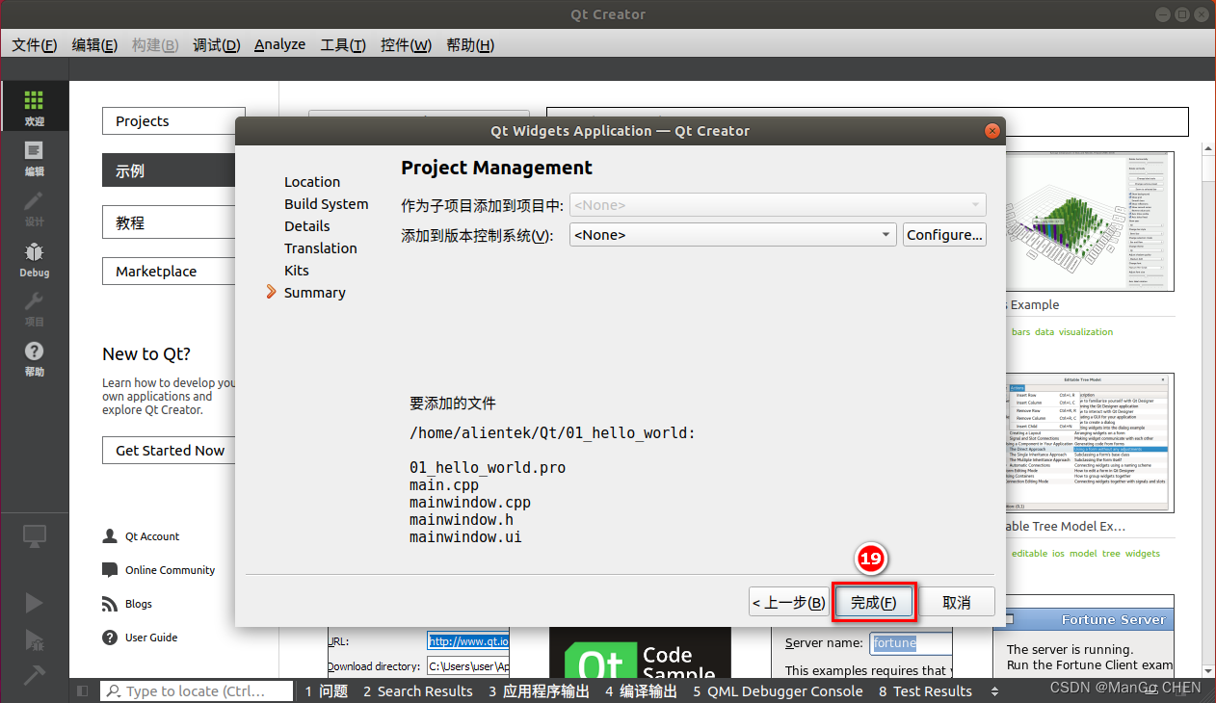Click the main.cpp file name
Viewport: 1216px width, 703px height.
444,485
